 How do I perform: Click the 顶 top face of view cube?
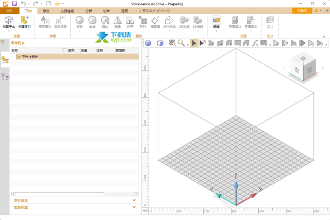[303, 58]
